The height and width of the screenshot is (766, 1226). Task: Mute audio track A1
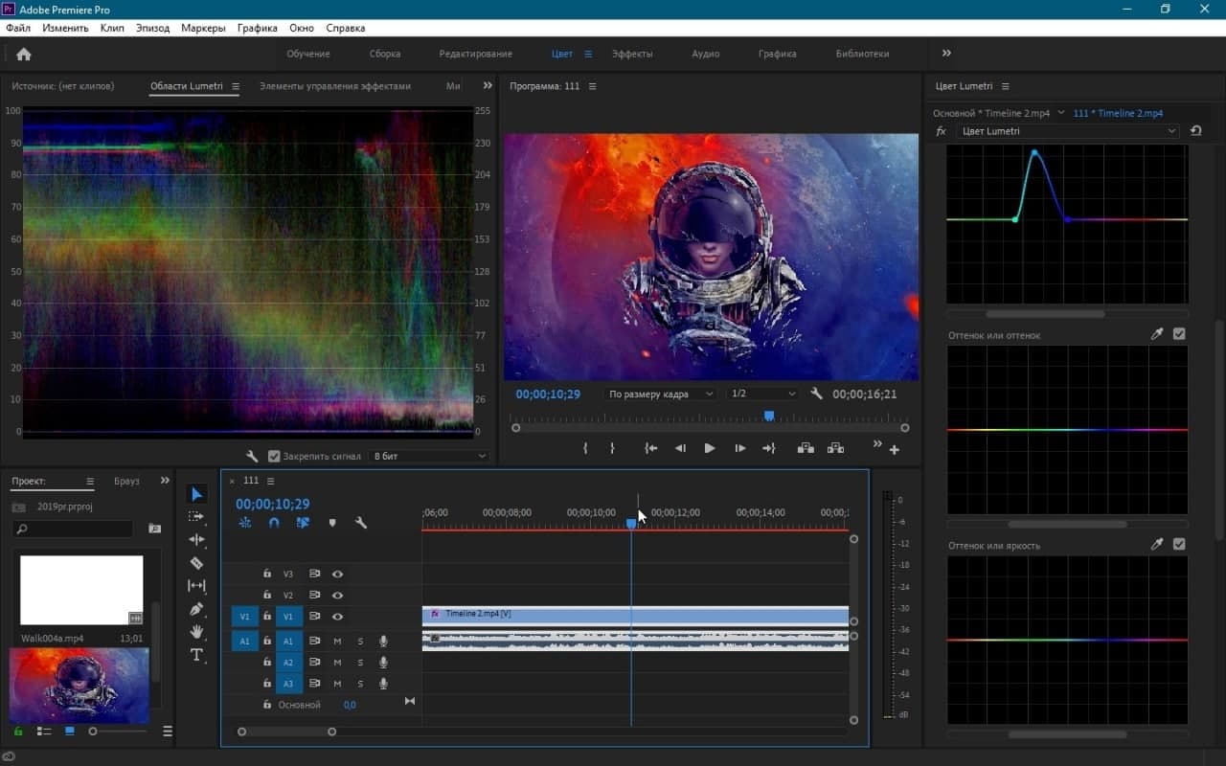click(337, 641)
